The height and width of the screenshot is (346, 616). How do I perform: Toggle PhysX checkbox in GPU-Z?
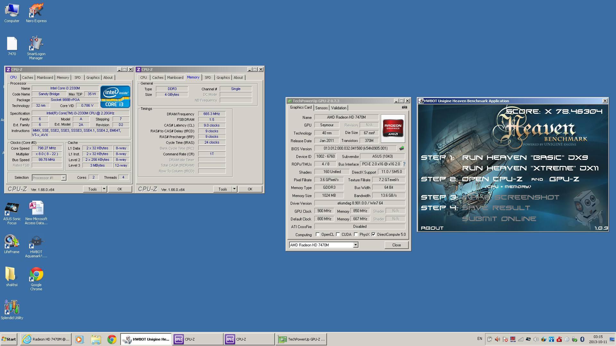pyautogui.click(x=356, y=235)
